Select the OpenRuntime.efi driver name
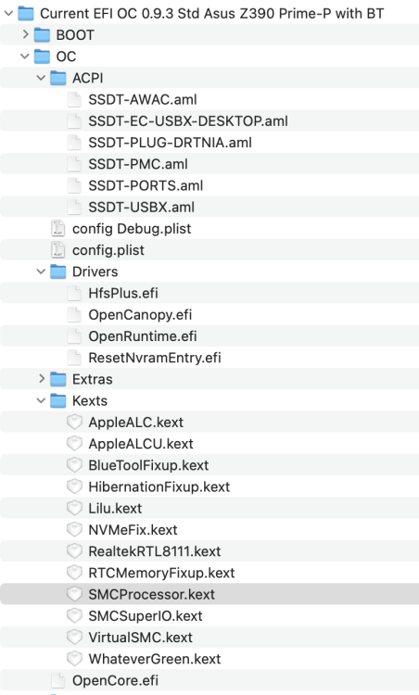Viewport: 419px width, 695px height. click(143, 336)
